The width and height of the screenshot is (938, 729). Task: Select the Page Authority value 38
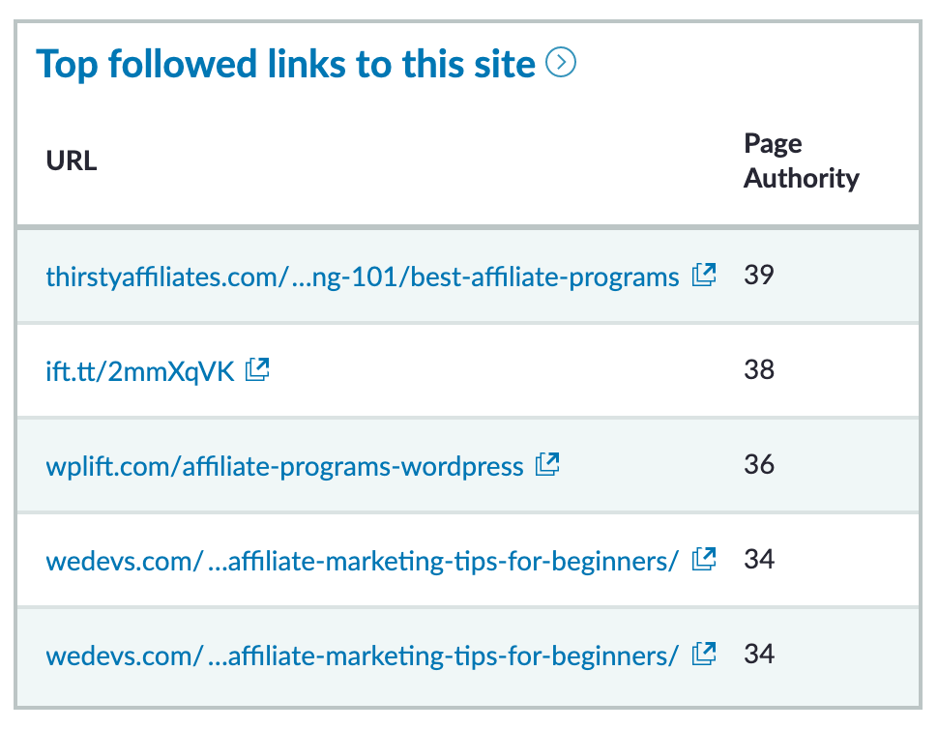tap(759, 369)
